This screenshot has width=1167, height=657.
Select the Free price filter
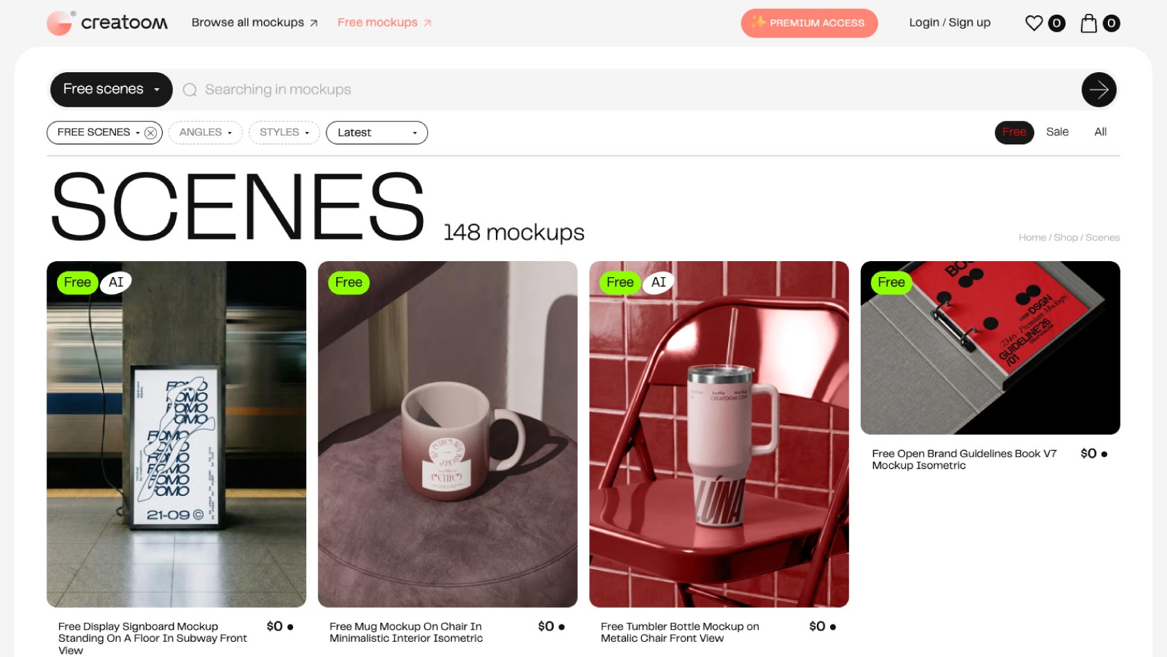[1014, 132]
